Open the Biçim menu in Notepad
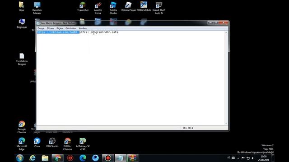Image resolution: width=289 pixels, height=162 pixels. pos(60,28)
